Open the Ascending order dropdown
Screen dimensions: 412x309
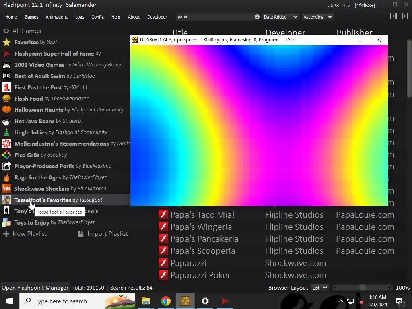click(x=317, y=17)
